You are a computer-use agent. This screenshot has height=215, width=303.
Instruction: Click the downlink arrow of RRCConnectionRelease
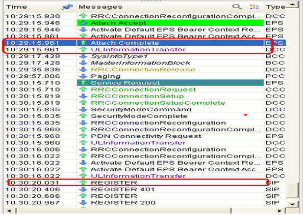click(x=83, y=70)
